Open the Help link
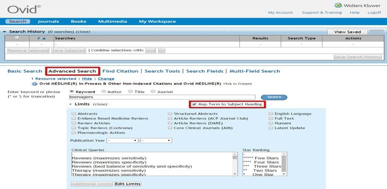The height and width of the screenshot is (189, 387). click(x=355, y=13)
